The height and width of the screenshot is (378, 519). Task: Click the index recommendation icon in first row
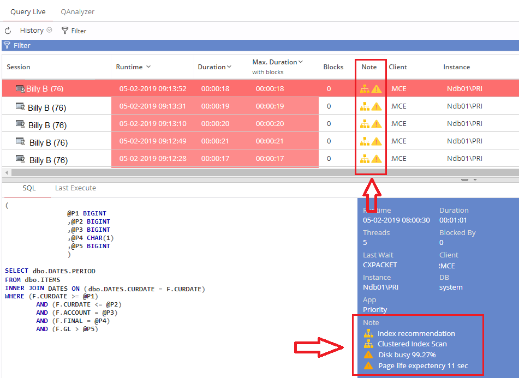365,89
